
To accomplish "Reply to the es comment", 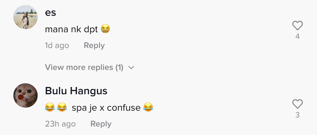I will [94, 46].
